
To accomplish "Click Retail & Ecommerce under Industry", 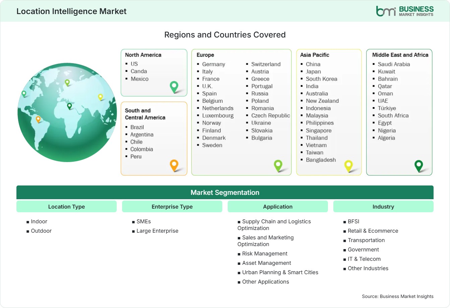I will (373, 231).
